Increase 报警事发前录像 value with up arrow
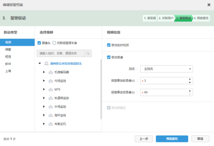 coord(190,79)
